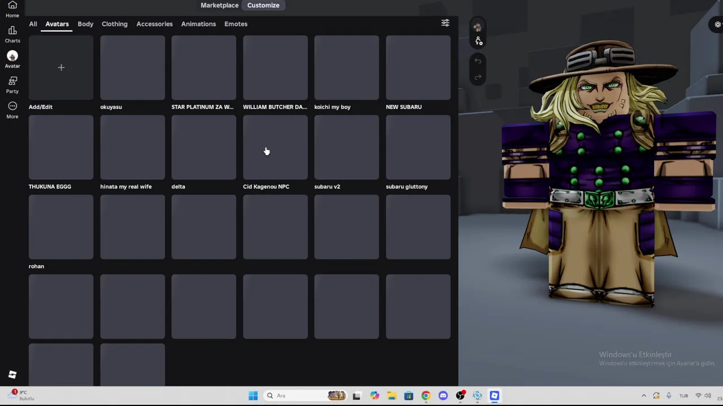Select the rohan saved avatar

61,227
